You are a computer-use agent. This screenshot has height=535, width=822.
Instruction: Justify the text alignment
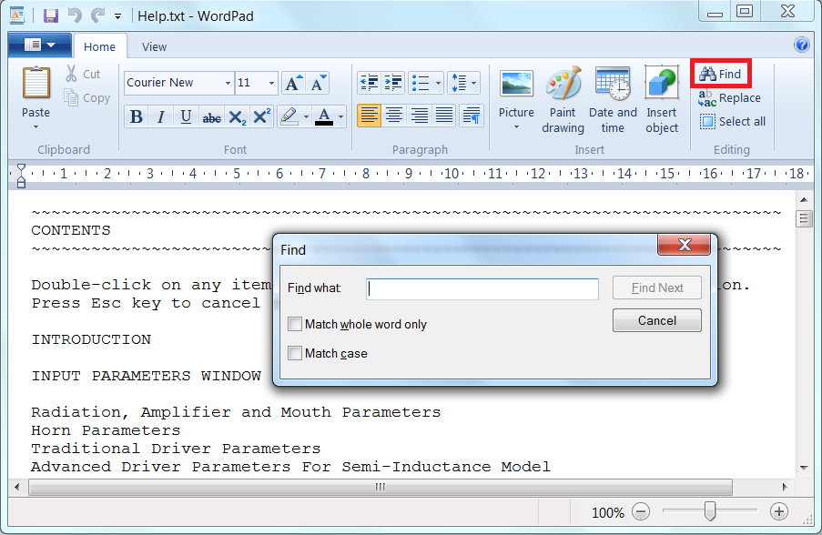444,116
